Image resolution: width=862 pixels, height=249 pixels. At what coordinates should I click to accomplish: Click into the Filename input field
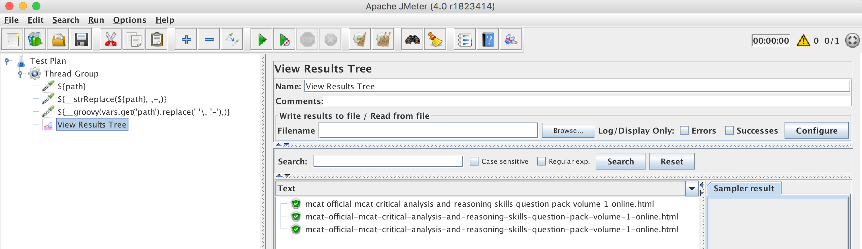pos(428,131)
